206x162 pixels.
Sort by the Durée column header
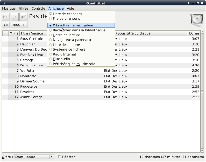point(193,33)
